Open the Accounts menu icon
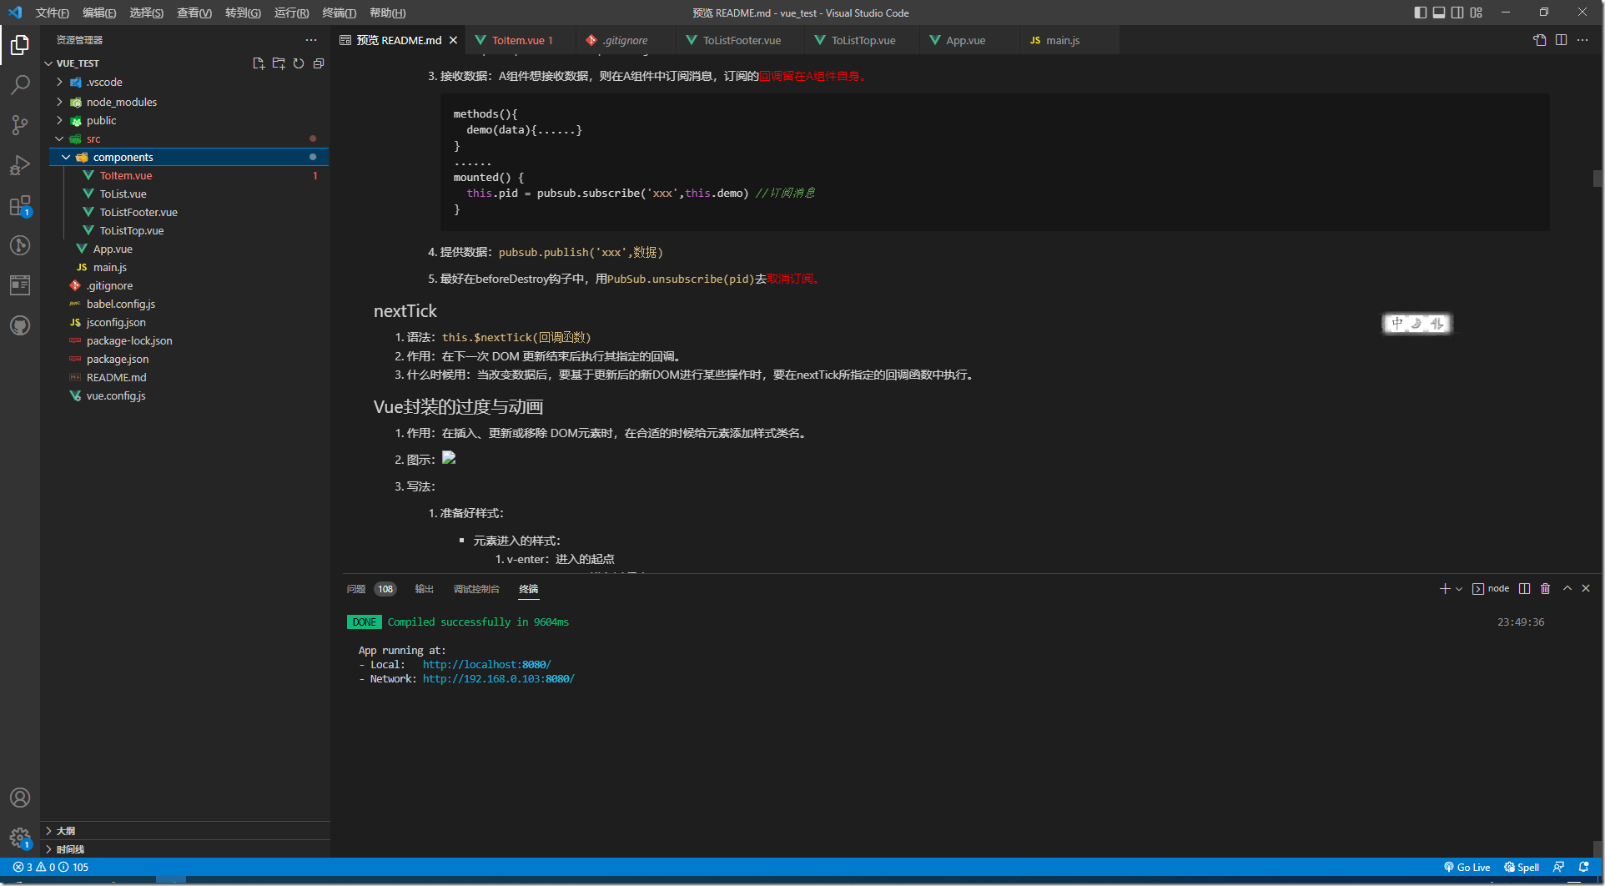The image size is (1605, 886). (x=20, y=798)
